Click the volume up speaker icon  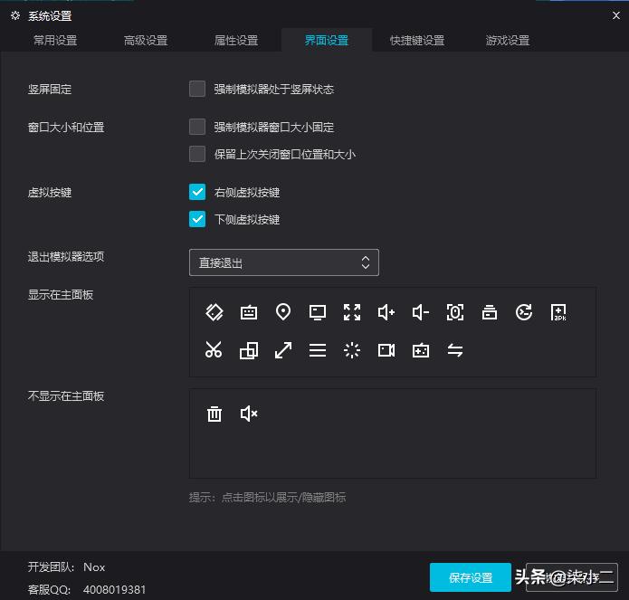[x=386, y=312]
